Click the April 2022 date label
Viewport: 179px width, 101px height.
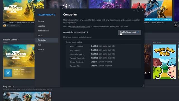(157, 43)
